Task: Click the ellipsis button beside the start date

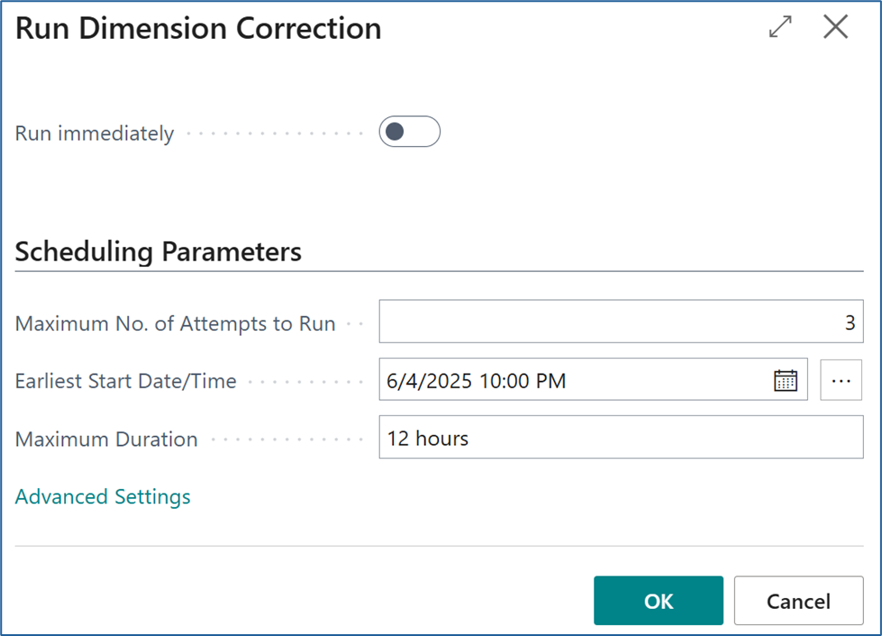Action: click(841, 380)
